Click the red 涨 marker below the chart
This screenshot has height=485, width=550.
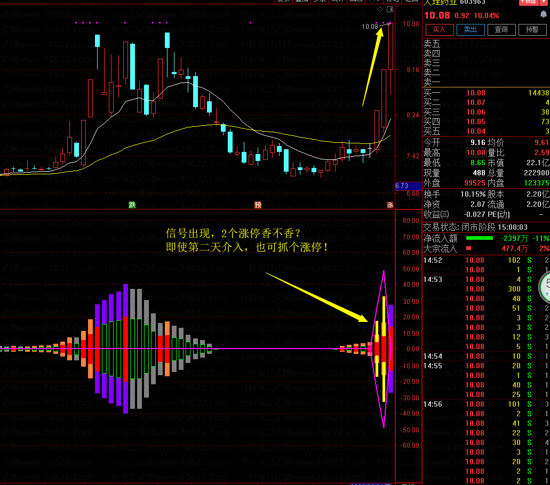coord(390,205)
